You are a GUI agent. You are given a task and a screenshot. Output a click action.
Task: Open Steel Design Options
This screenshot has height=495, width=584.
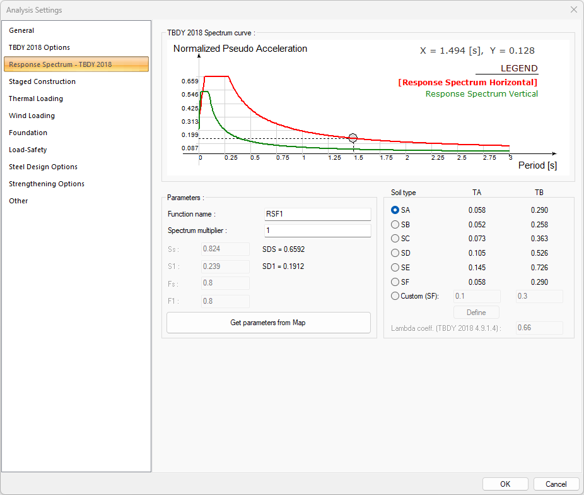click(43, 167)
